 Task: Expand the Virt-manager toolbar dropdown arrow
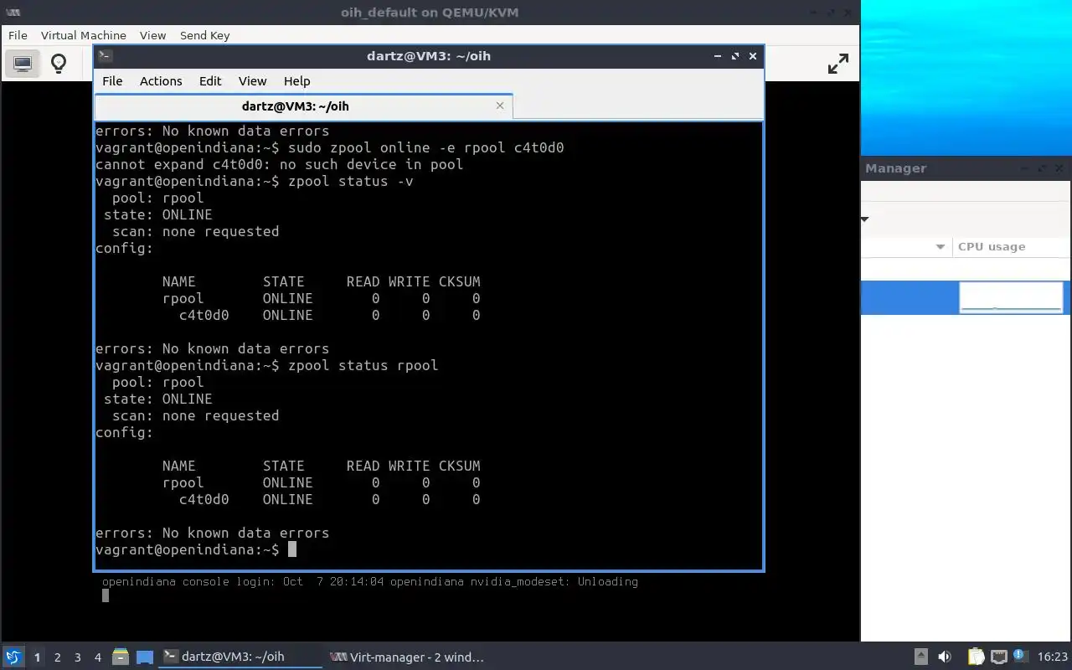pyautogui.click(x=865, y=219)
